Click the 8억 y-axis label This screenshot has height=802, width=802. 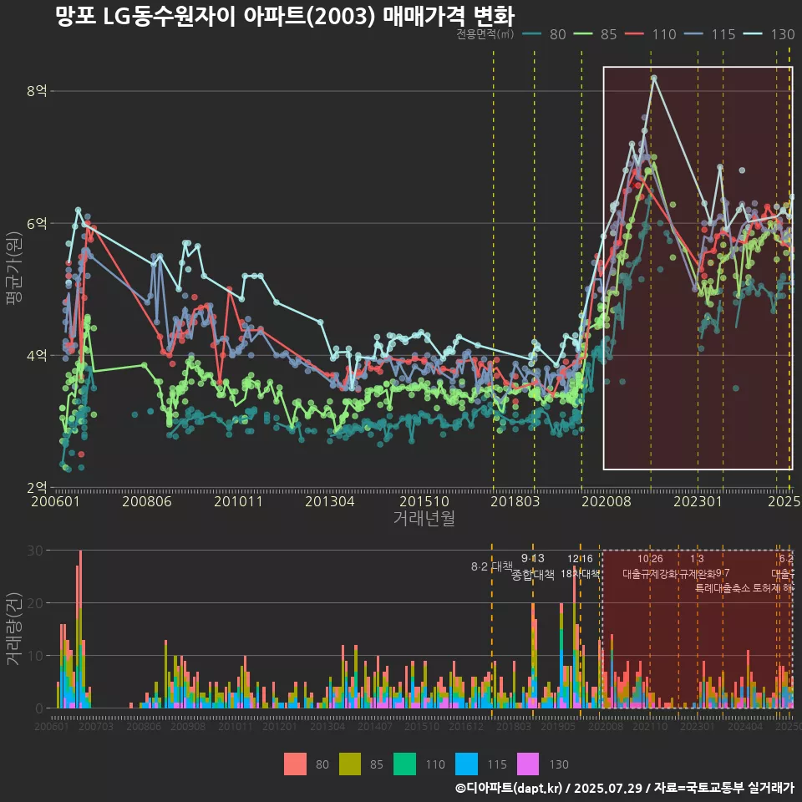pos(37,91)
